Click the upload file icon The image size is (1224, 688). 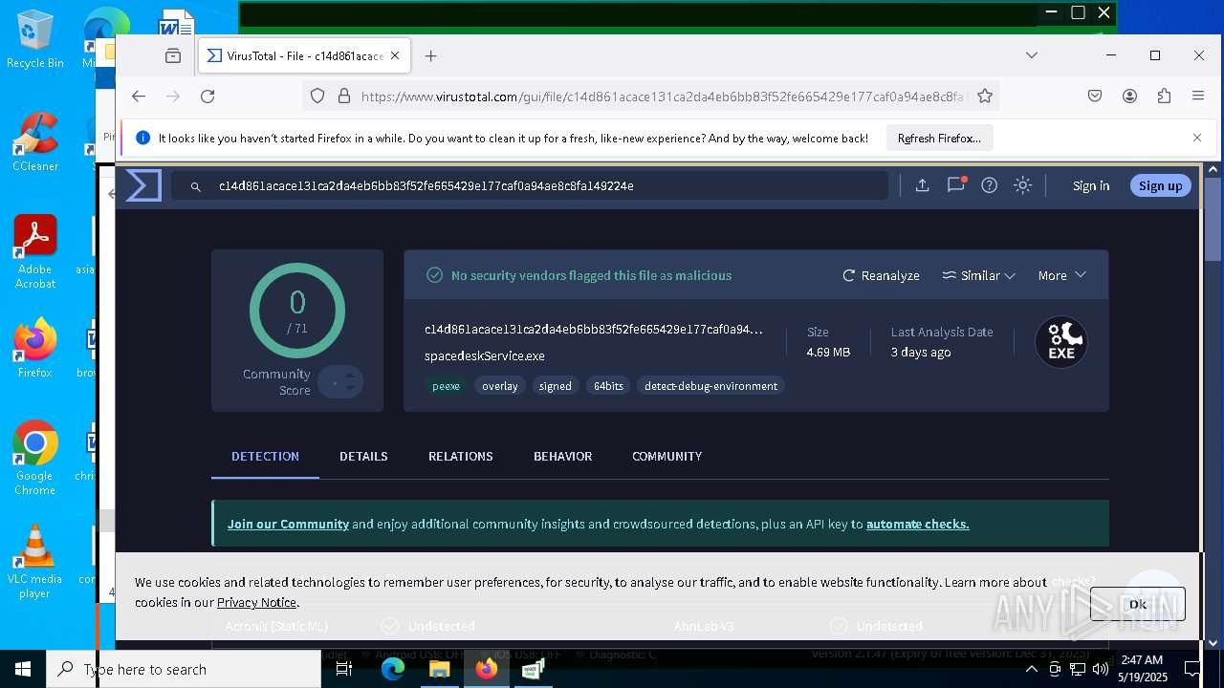click(x=922, y=185)
